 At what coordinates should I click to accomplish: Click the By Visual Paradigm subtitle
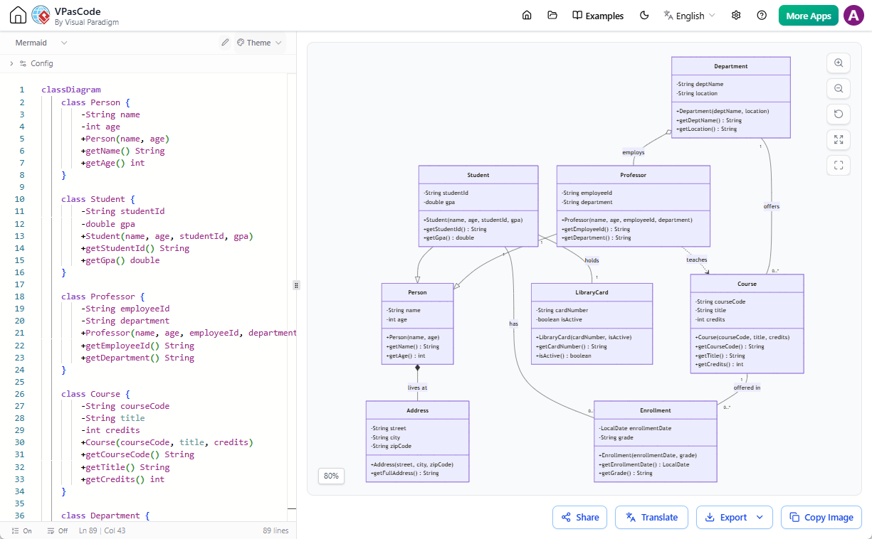coord(86,22)
